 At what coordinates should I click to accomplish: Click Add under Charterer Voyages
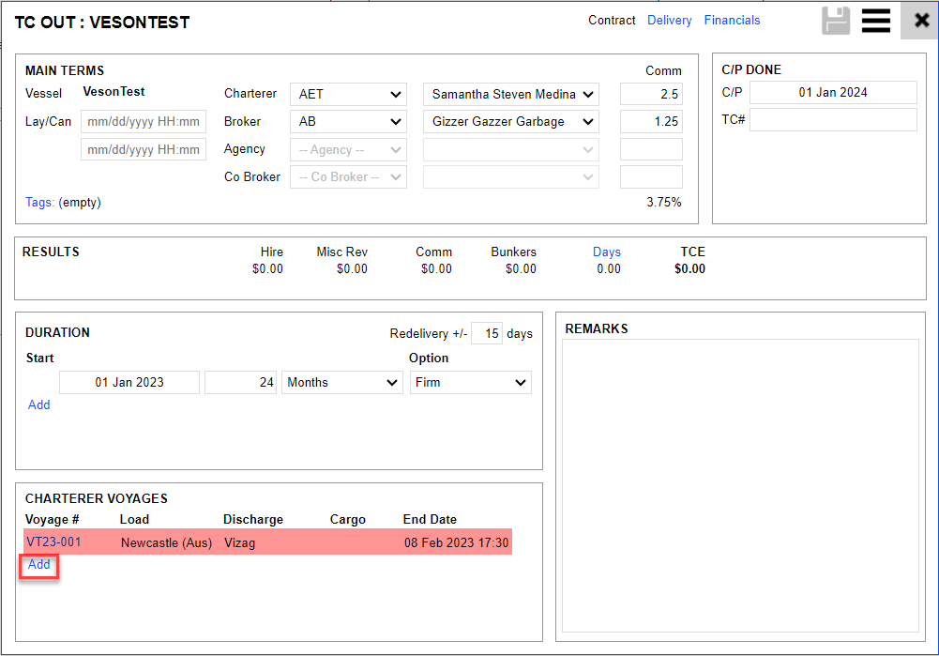(x=38, y=565)
